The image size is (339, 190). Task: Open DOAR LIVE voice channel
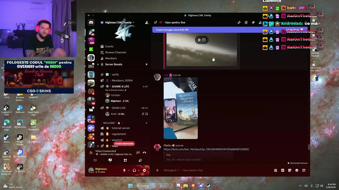click(x=124, y=108)
